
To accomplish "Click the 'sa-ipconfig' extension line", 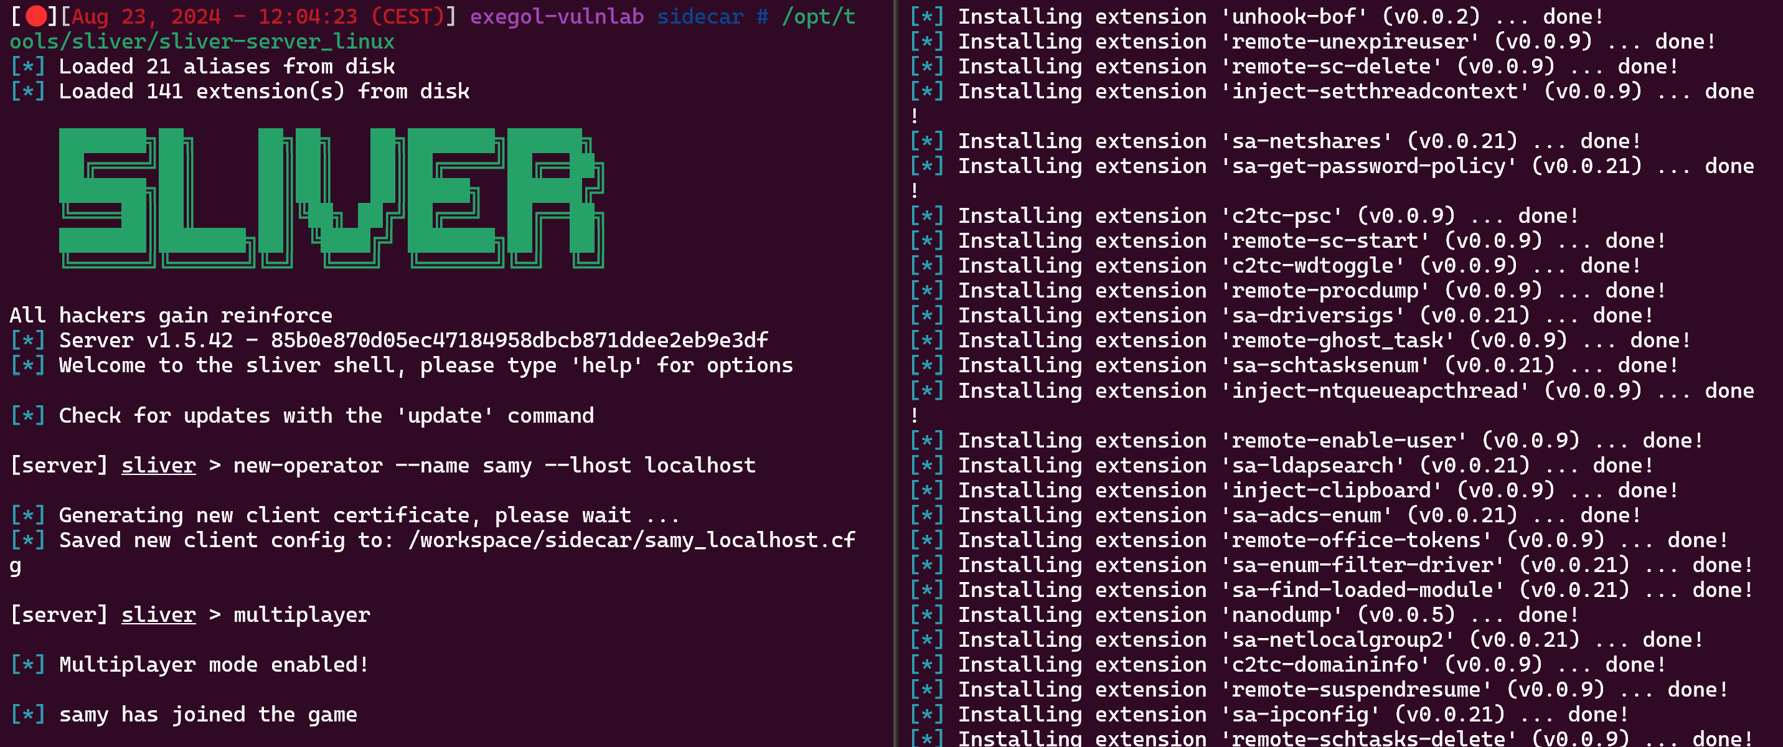I will click(x=1269, y=715).
